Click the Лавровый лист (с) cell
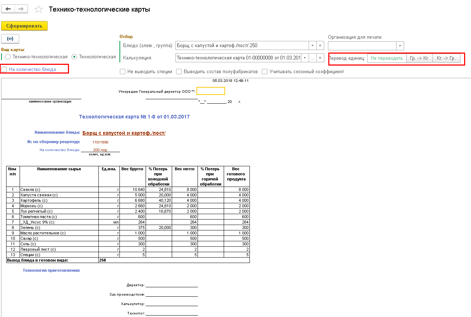The width and height of the screenshot is (471, 317). 59,249
